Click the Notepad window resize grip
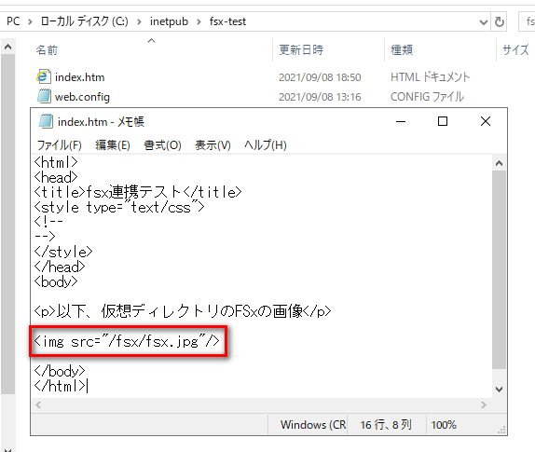 coord(501,431)
